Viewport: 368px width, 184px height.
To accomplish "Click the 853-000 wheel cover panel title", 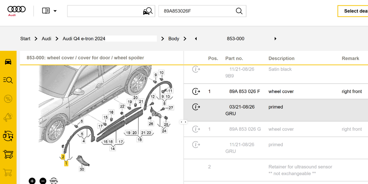I will pos(85,57).
